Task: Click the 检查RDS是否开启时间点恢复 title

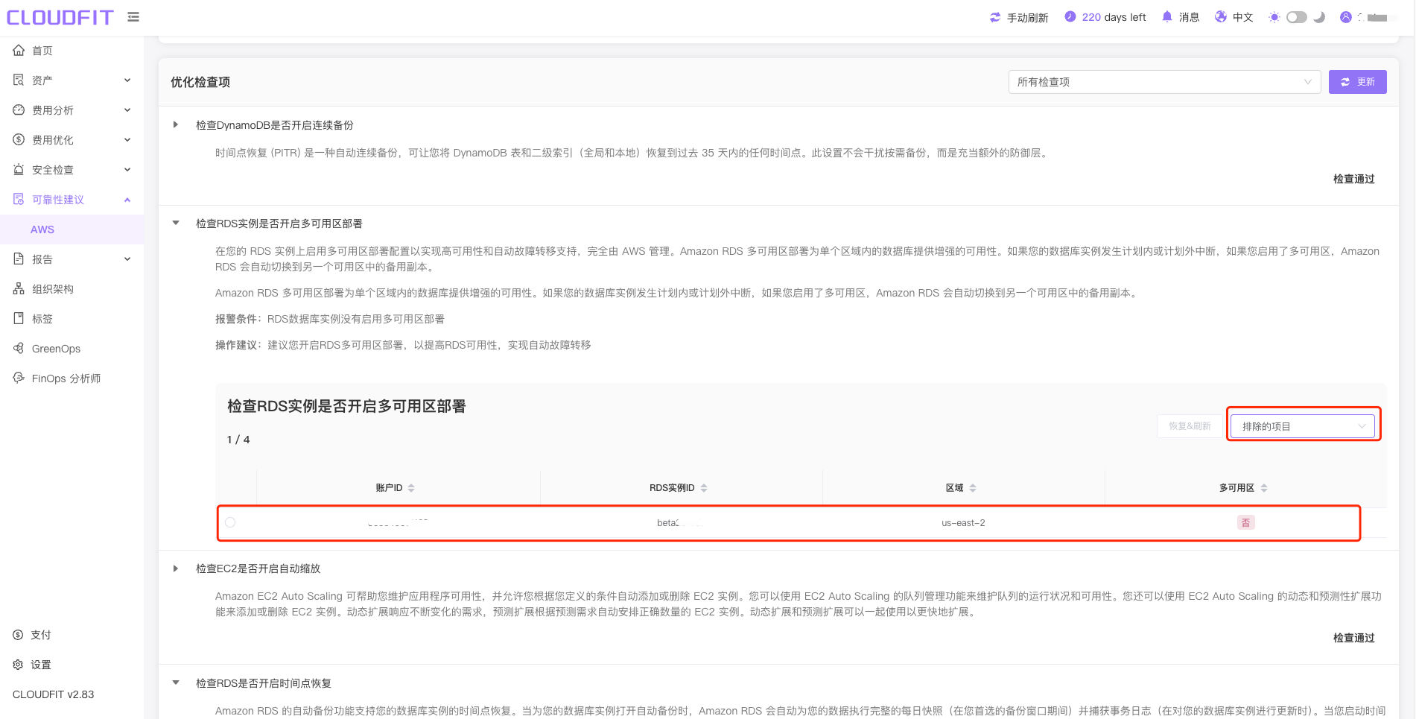Action: click(264, 683)
